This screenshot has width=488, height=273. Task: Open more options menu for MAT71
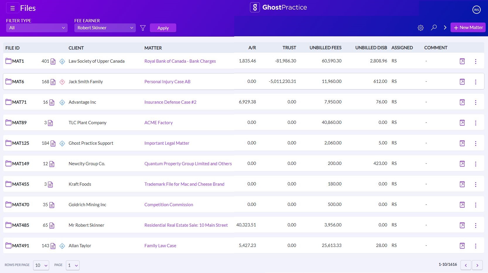click(476, 102)
